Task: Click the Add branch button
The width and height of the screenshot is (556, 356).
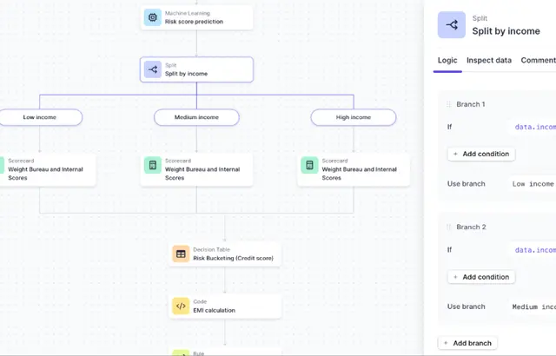Action: [467, 343]
